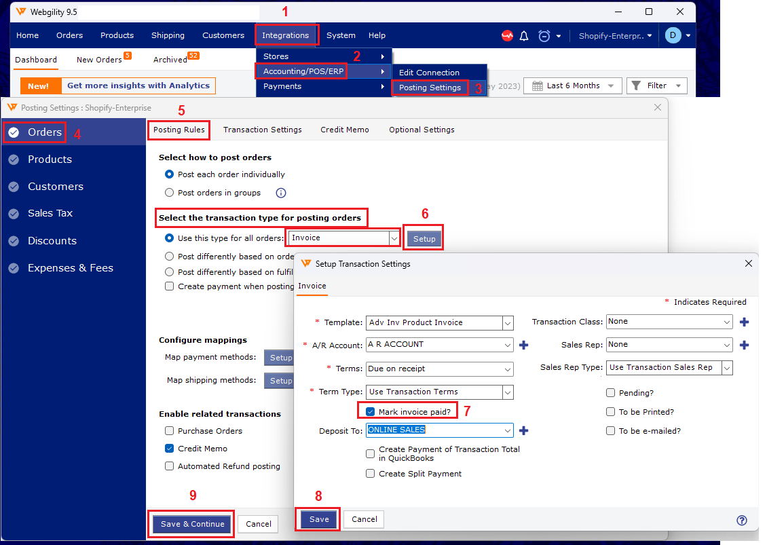Enable Create Payment of Transaction Total checkbox
767x545 pixels.
(371, 453)
